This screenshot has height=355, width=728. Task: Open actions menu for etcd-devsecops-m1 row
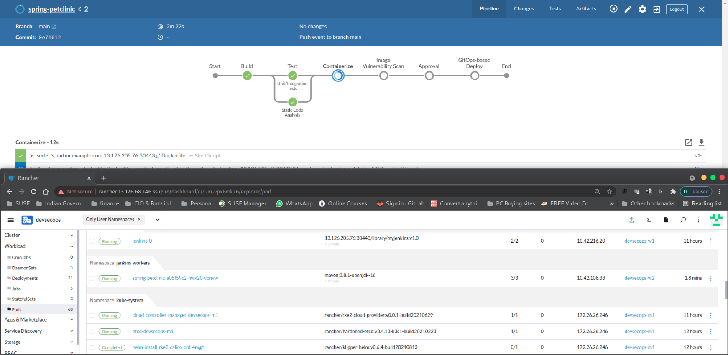[711, 332]
